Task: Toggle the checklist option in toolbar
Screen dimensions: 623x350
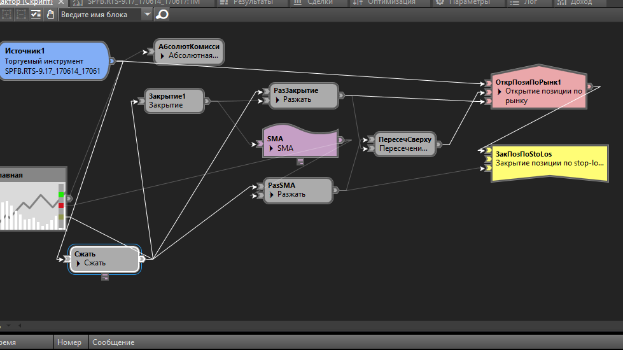Action: click(x=36, y=15)
